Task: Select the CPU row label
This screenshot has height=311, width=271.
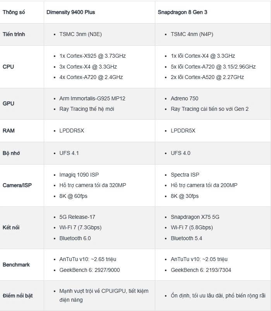Action: pos(8,67)
